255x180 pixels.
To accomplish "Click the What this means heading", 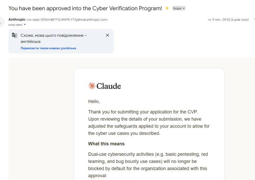I will (106, 144).
